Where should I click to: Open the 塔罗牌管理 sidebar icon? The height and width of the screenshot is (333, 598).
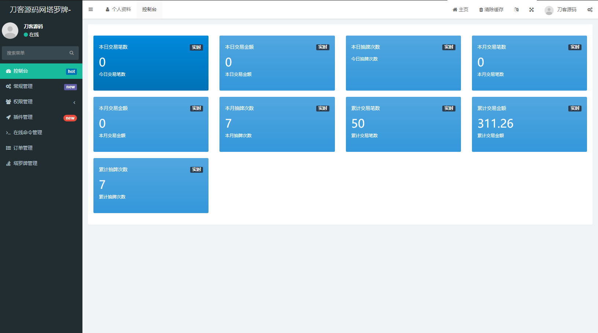coord(8,163)
